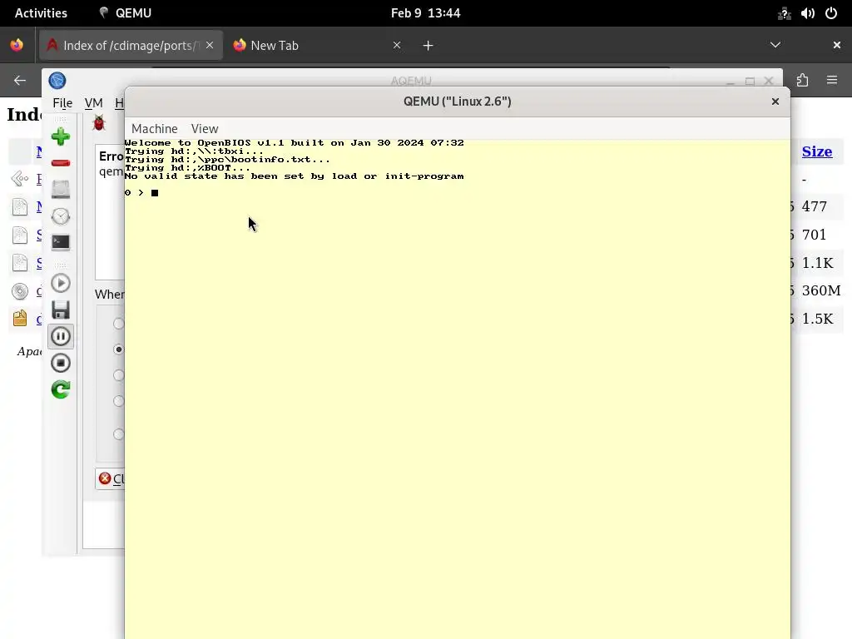Click the 1.5K file size text
Viewport: 852px width, 639px height.
coord(817,319)
